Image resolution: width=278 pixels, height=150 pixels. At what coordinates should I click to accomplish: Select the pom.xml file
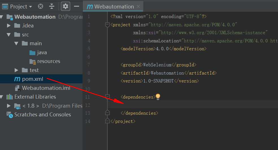pos(32,79)
